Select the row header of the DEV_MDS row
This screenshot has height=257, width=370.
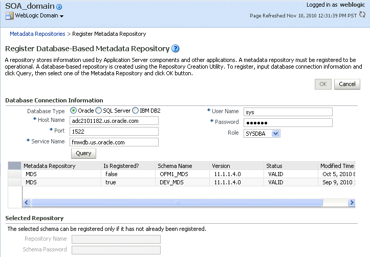(x=15, y=182)
